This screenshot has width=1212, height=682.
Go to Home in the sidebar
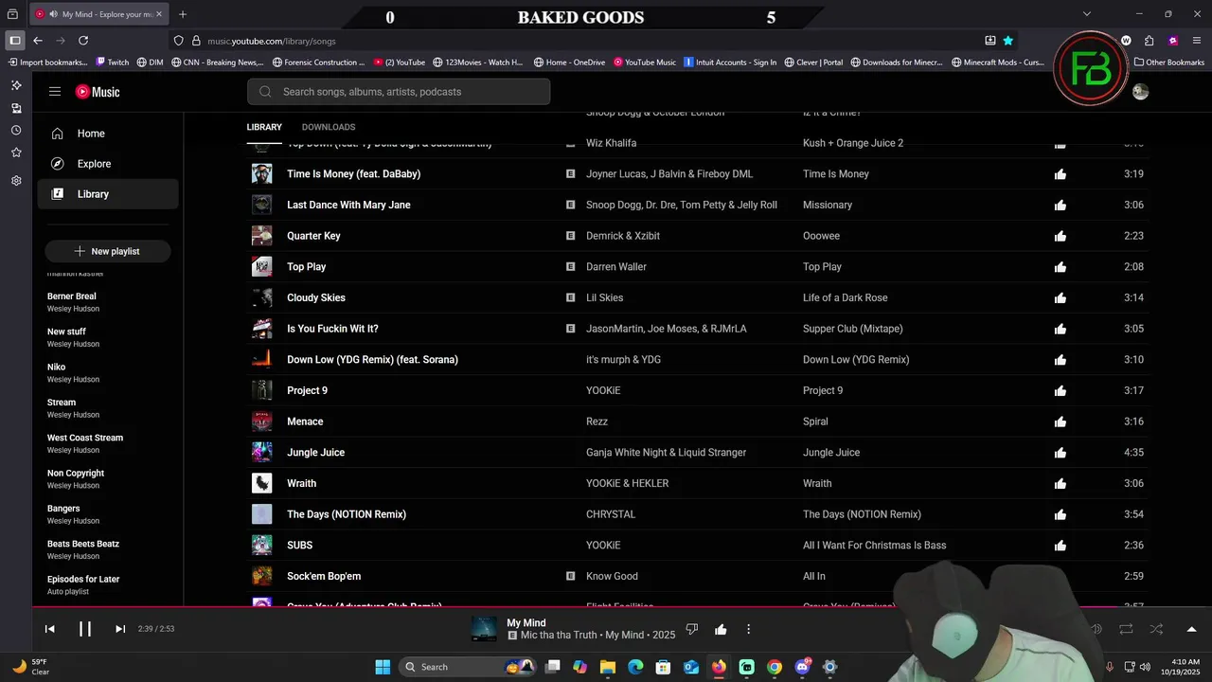(108, 134)
